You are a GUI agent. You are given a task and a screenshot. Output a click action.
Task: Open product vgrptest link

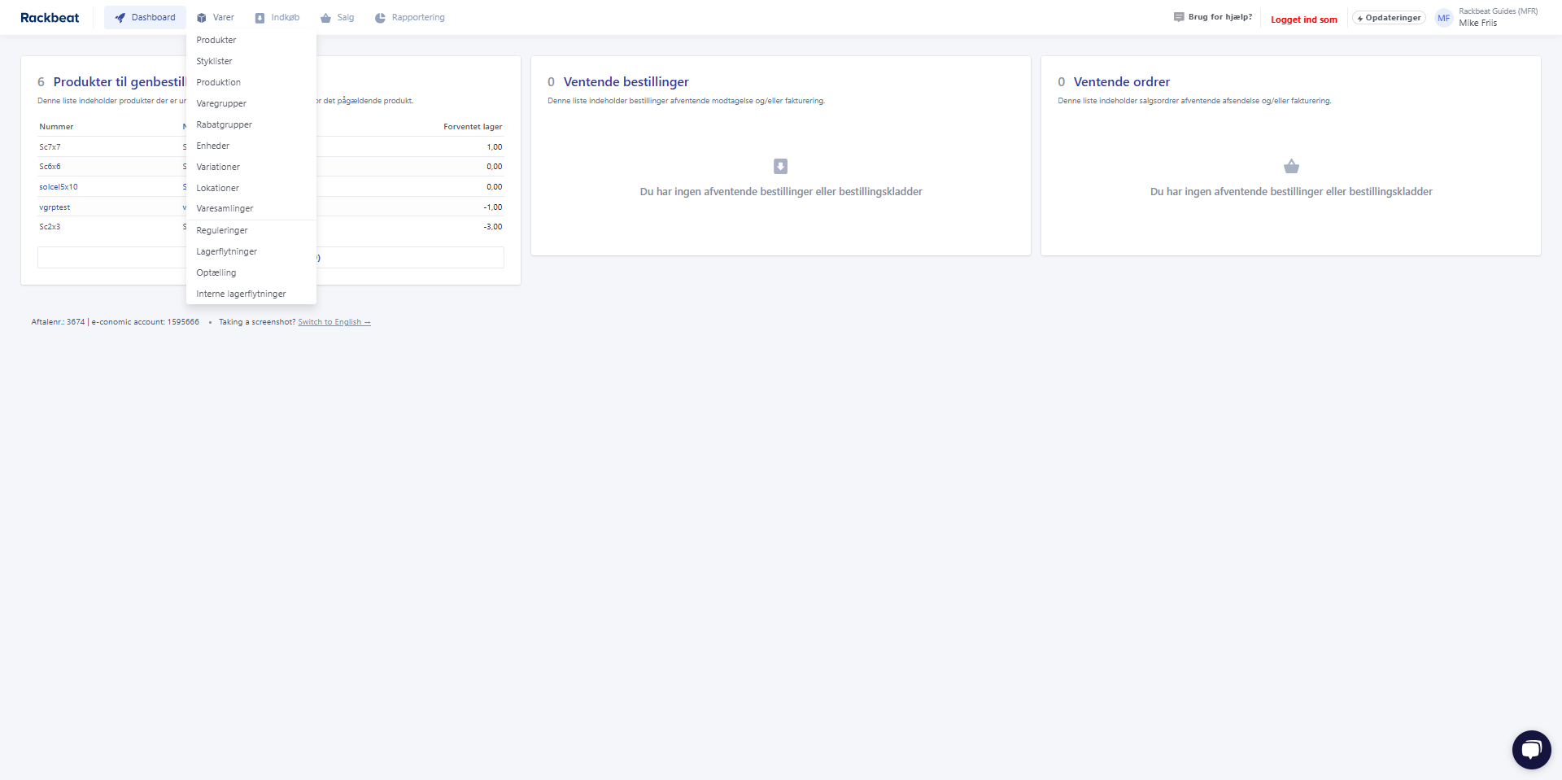[x=55, y=207]
